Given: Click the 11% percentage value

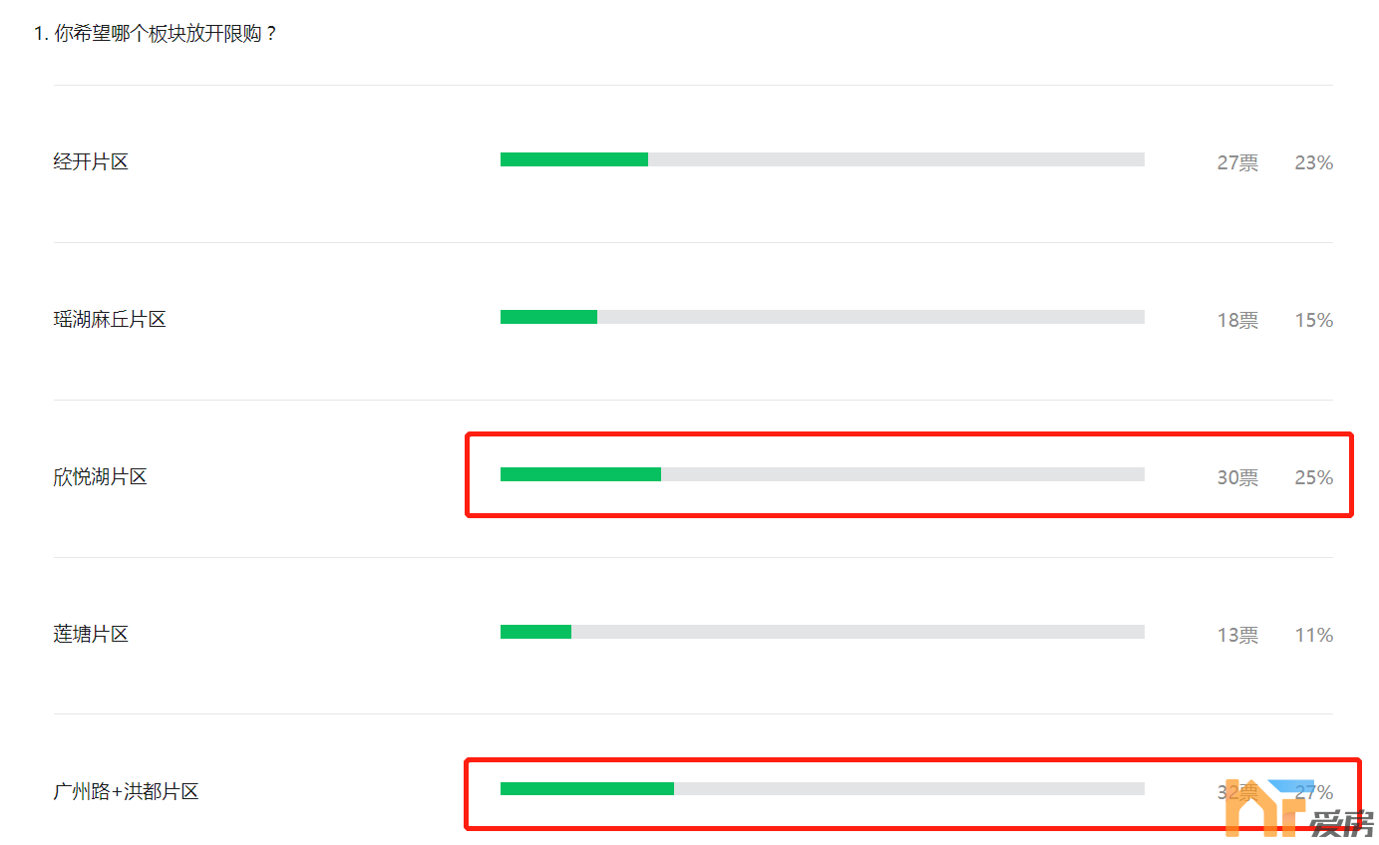Looking at the screenshot, I should [x=1314, y=635].
